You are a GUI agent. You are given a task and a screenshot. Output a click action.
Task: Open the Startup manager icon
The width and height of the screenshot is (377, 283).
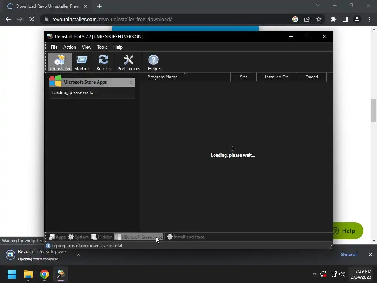(x=81, y=62)
